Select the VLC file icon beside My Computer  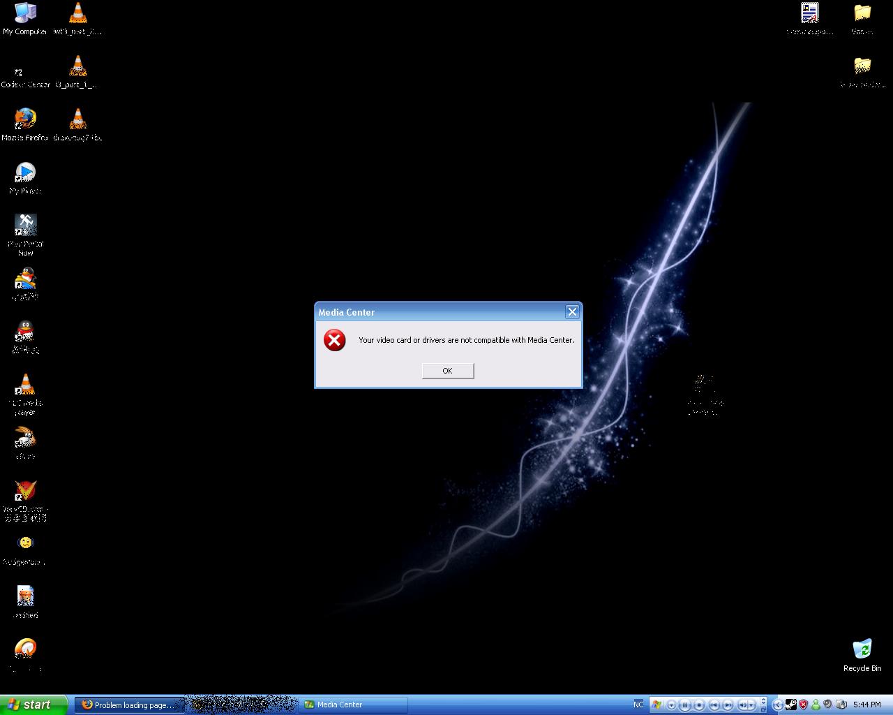pos(78,18)
